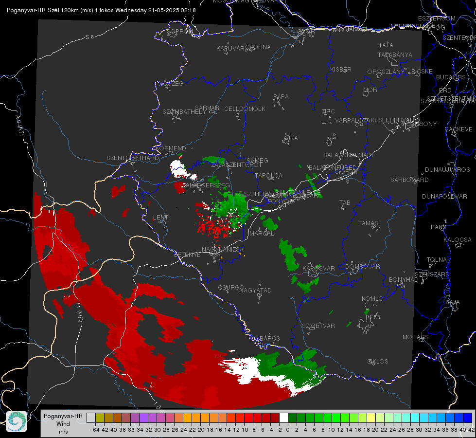Click the KOMLÓ label
This screenshot has width=476, height=438.
point(372,299)
